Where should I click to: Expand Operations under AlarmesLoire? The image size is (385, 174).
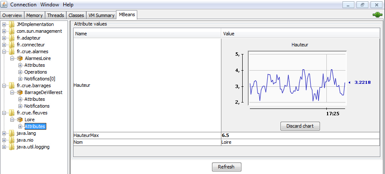(20, 72)
